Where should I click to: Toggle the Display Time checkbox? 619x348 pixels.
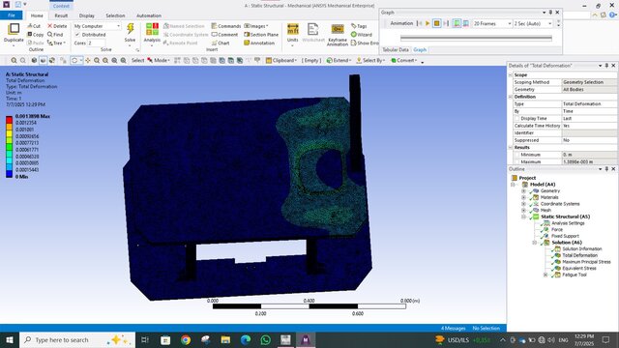[516, 118]
